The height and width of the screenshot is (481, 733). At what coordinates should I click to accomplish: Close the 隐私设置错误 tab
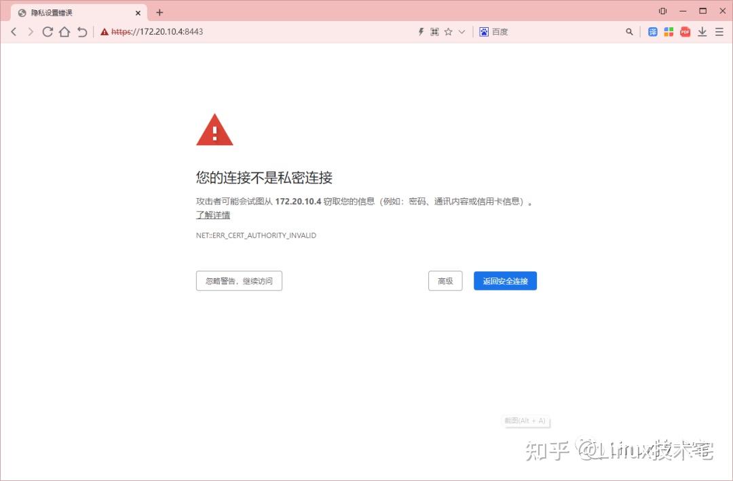pyautogui.click(x=138, y=13)
